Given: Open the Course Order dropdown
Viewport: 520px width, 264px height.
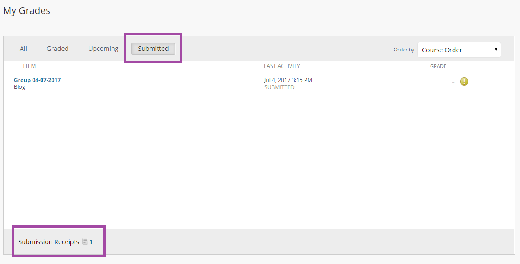Looking at the screenshot, I should [x=459, y=50].
